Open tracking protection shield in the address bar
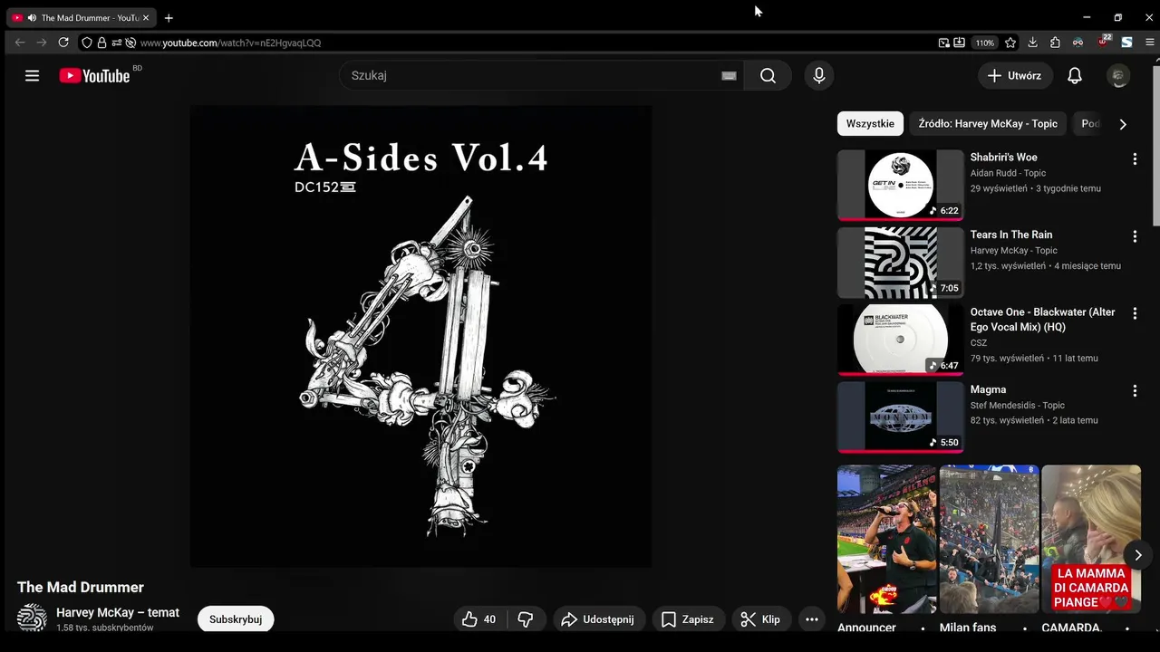Viewport: 1160px width, 652px height. 87,43
